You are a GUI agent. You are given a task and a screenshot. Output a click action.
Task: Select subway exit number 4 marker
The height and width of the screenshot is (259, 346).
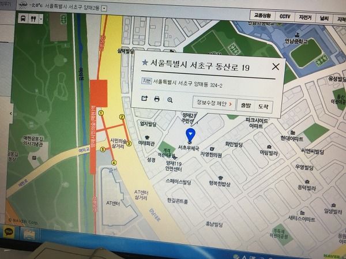(114, 163)
